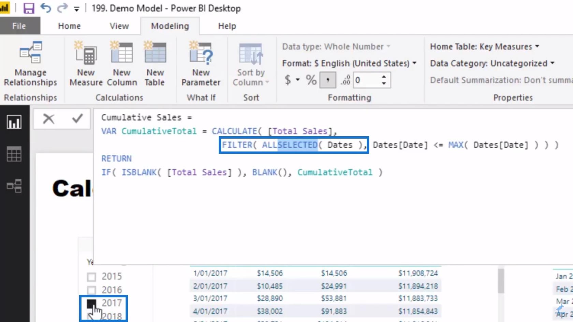Screen dimensions: 573x322
Task: Select the Modeling tab
Action: click(170, 26)
